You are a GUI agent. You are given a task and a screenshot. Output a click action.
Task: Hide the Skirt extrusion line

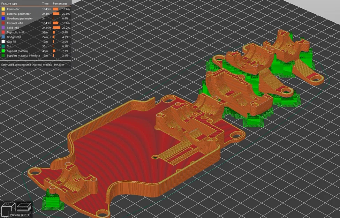(10, 46)
